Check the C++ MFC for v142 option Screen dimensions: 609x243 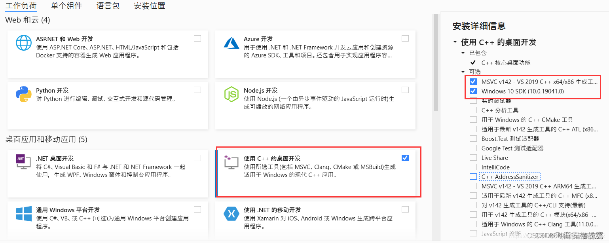pyautogui.click(x=473, y=196)
